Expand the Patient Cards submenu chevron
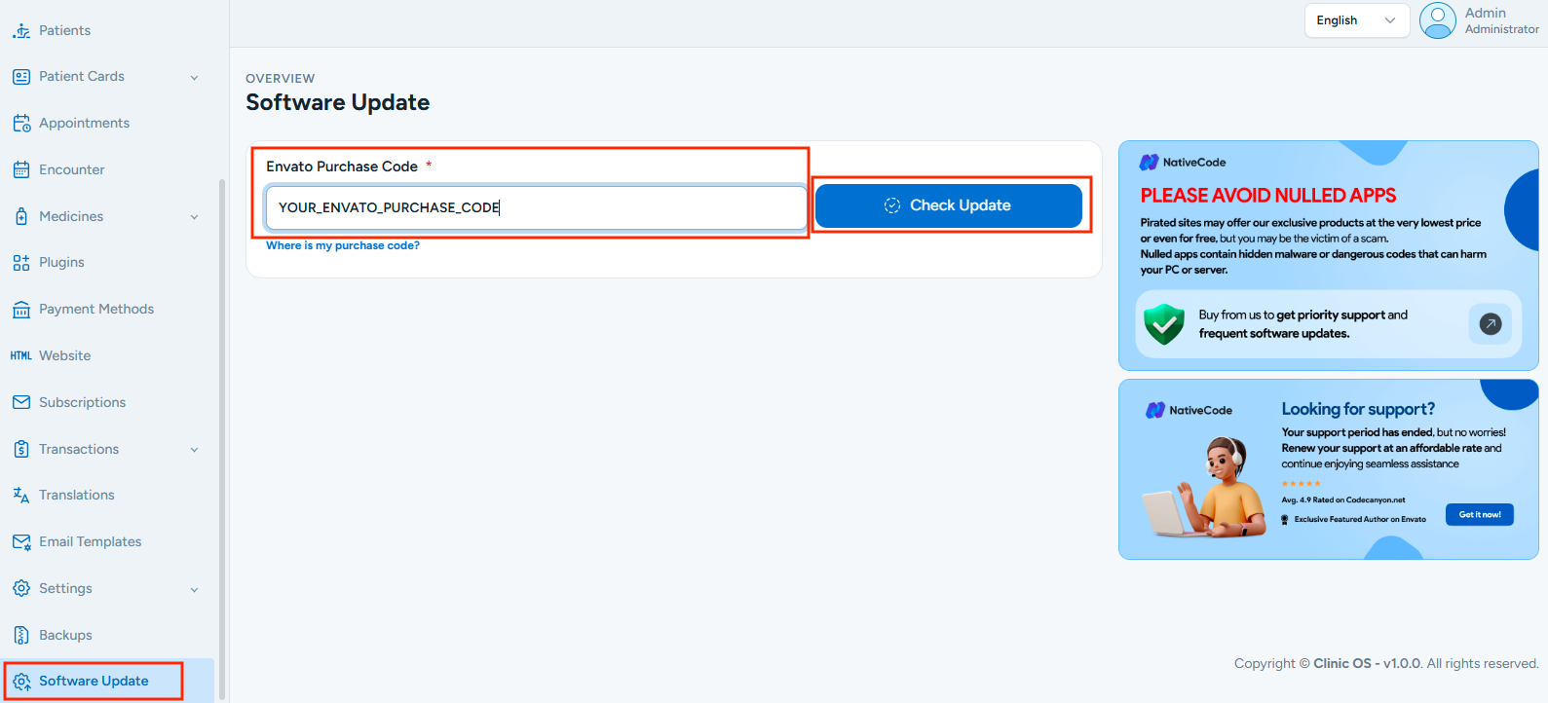Image resolution: width=1548 pixels, height=703 pixels. click(x=194, y=78)
